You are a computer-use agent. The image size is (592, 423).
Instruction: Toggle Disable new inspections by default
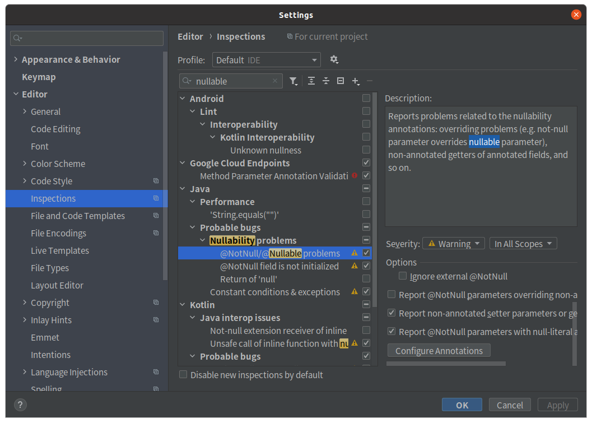183,375
